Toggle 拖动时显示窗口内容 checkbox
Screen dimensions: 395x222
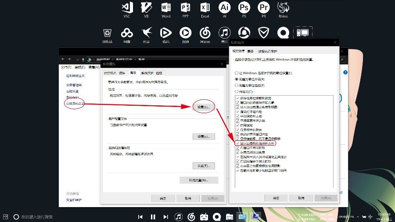(x=237, y=134)
